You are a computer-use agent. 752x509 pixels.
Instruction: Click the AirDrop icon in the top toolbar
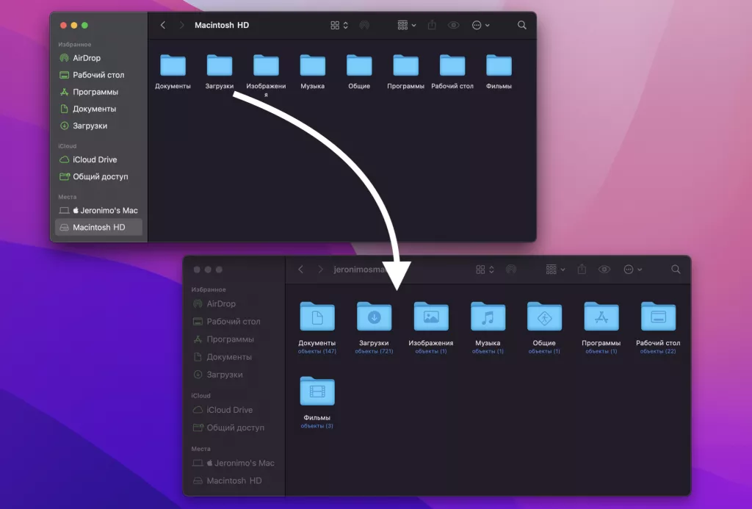[364, 24]
